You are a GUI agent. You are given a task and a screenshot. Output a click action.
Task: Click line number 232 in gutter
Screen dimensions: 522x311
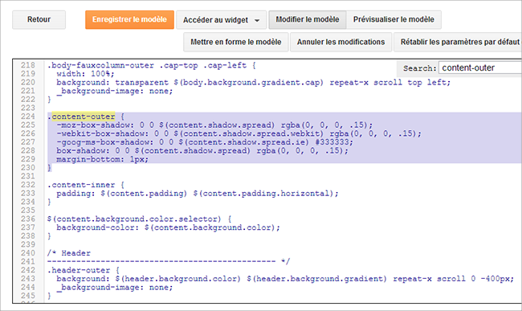click(28, 185)
